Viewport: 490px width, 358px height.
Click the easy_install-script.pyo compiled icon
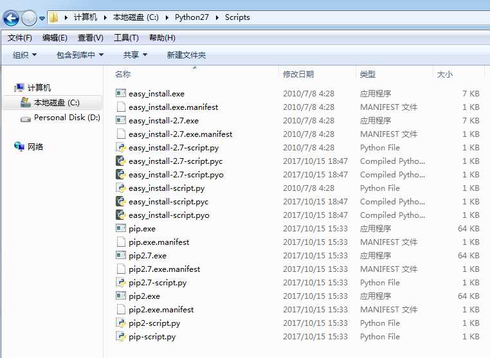121,215
